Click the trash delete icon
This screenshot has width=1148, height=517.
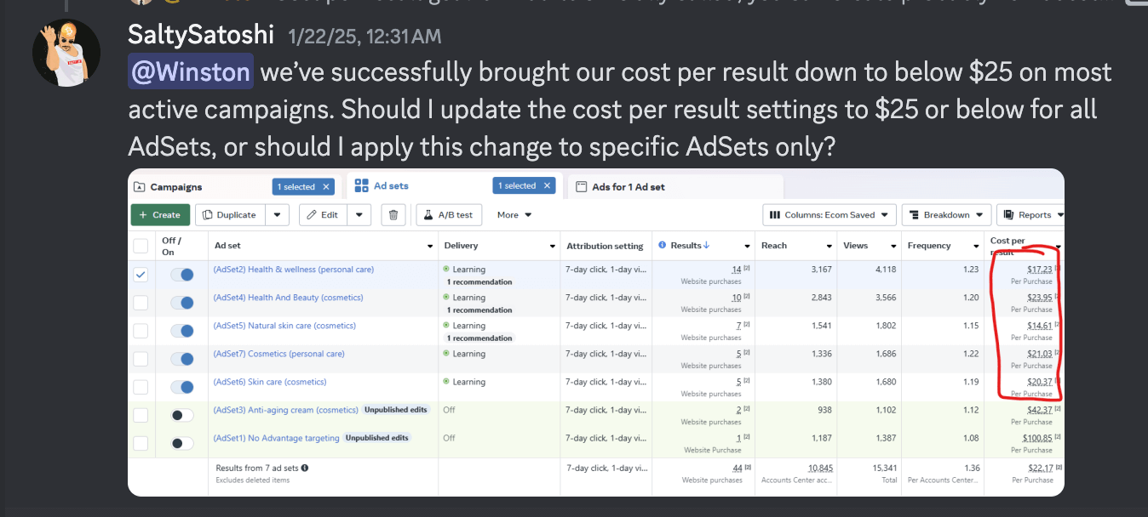393,215
